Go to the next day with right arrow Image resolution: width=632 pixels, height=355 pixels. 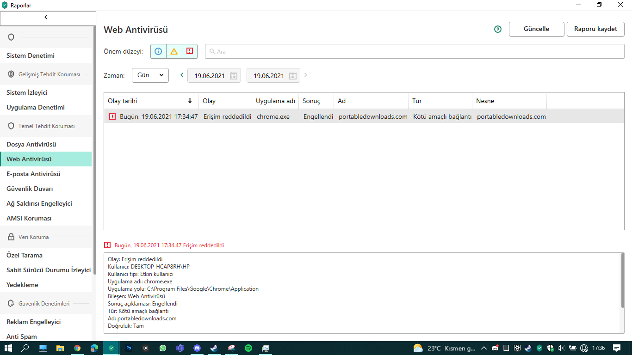coord(306,75)
